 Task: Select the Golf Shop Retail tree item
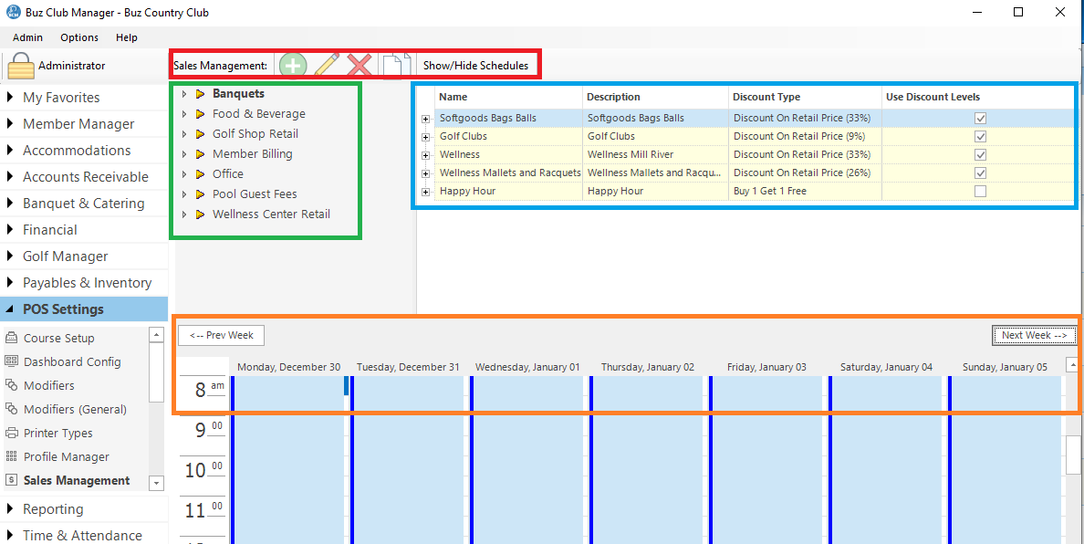click(x=255, y=134)
